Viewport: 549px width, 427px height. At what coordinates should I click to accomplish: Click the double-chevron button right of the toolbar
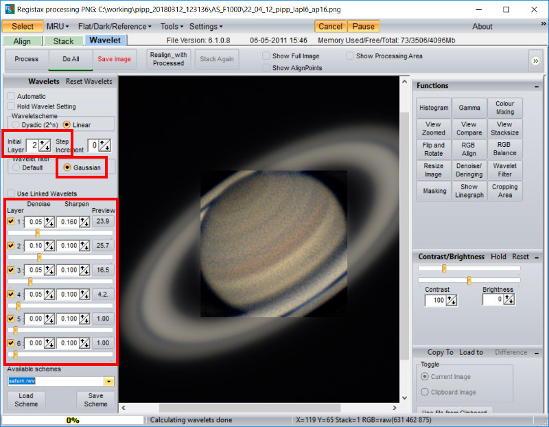[536, 60]
